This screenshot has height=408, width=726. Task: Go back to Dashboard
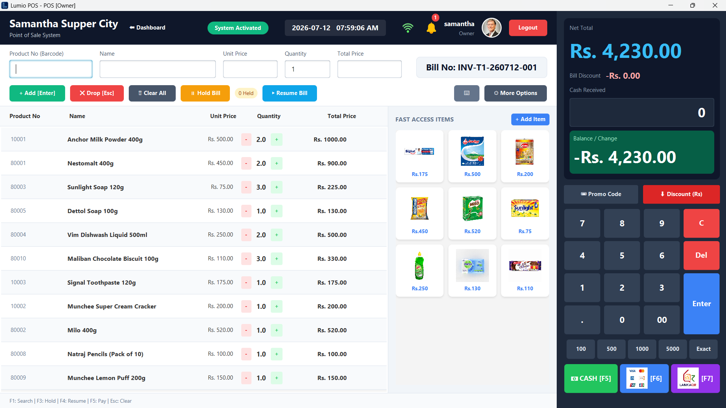[x=147, y=28]
